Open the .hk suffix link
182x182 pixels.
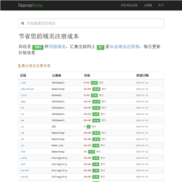click(22, 108)
